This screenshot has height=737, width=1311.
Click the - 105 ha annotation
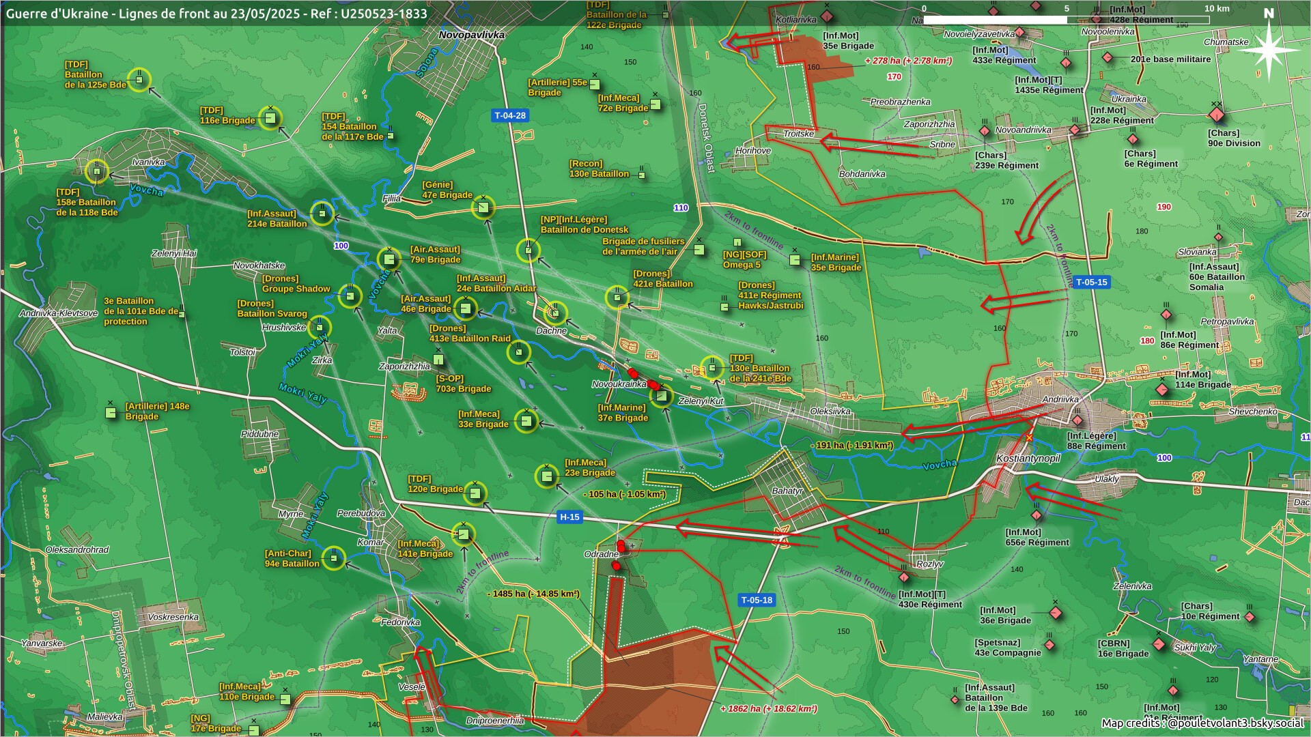624,494
